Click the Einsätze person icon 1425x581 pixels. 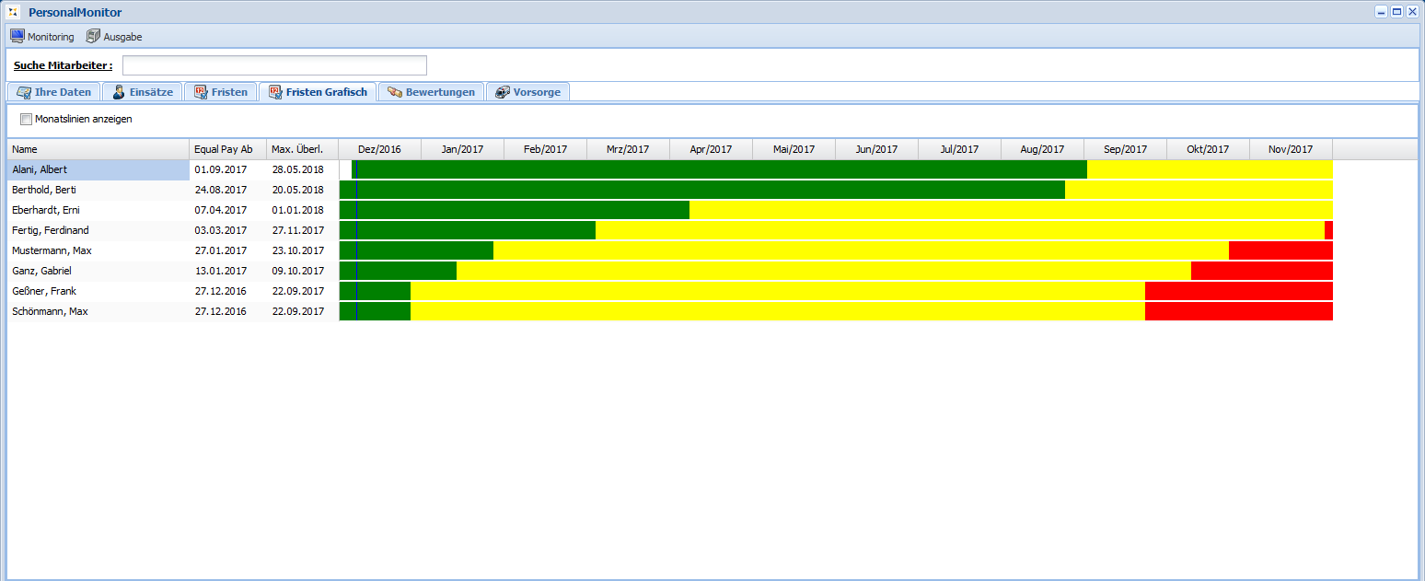119,92
